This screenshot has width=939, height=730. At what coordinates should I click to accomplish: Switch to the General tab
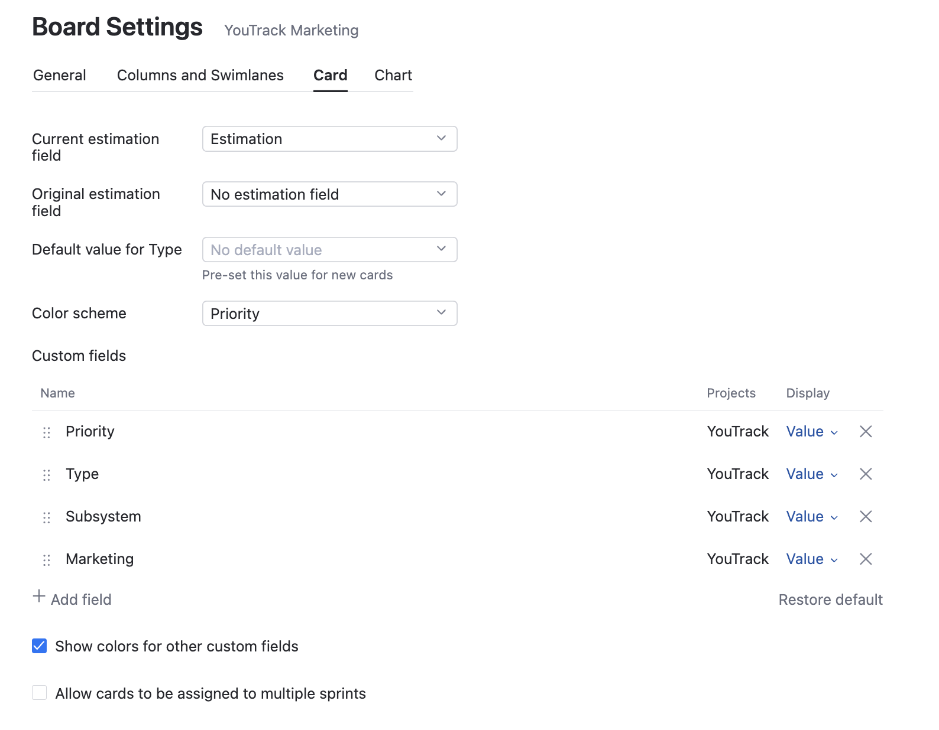point(60,76)
